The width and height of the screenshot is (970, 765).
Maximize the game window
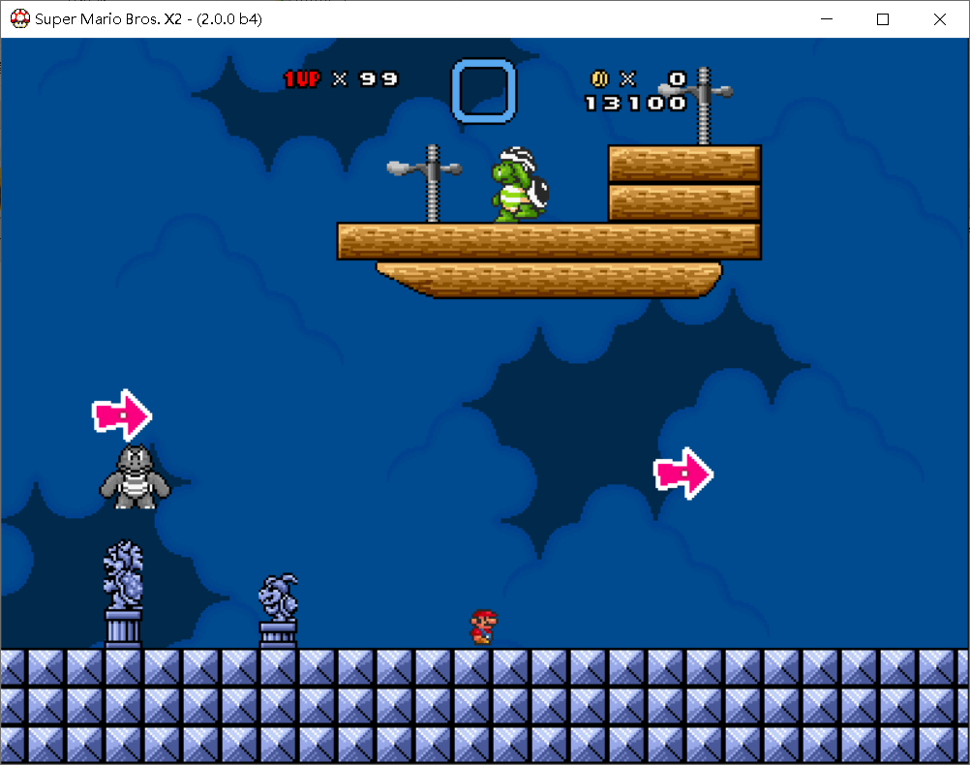[883, 19]
